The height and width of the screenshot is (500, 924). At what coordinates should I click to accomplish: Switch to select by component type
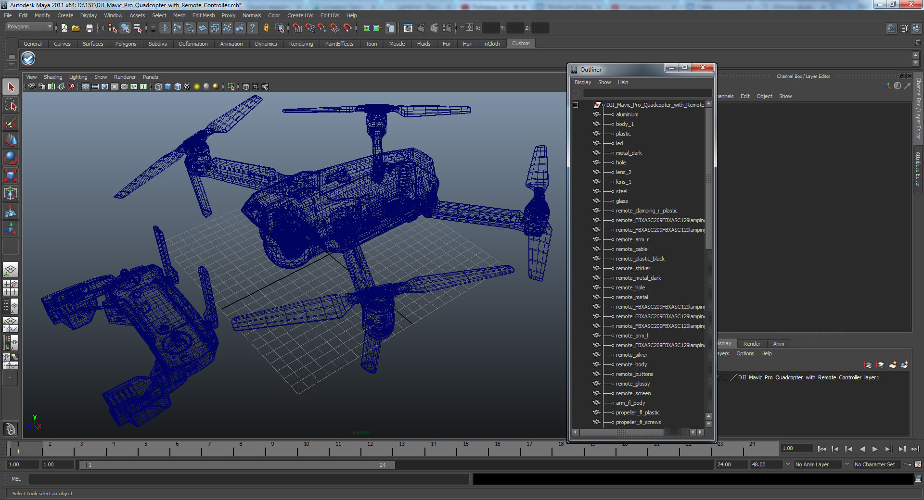pyautogui.click(x=138, y=28)
